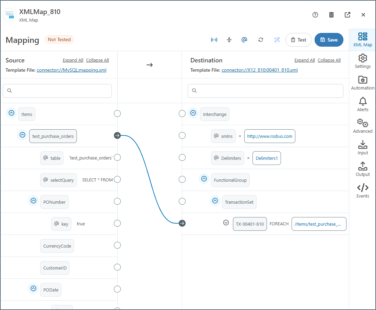Click the @ attribute toolbar icon

tap(244, 40)
